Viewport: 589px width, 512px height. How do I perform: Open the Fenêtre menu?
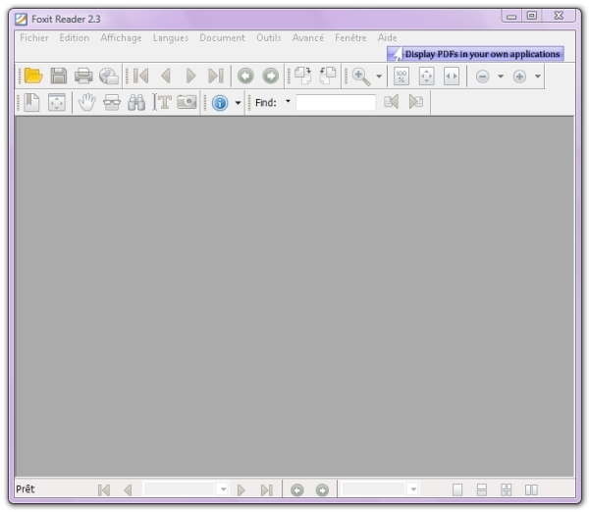350,38
